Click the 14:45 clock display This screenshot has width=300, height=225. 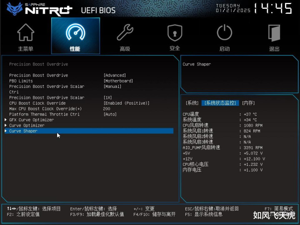(273, 8)
